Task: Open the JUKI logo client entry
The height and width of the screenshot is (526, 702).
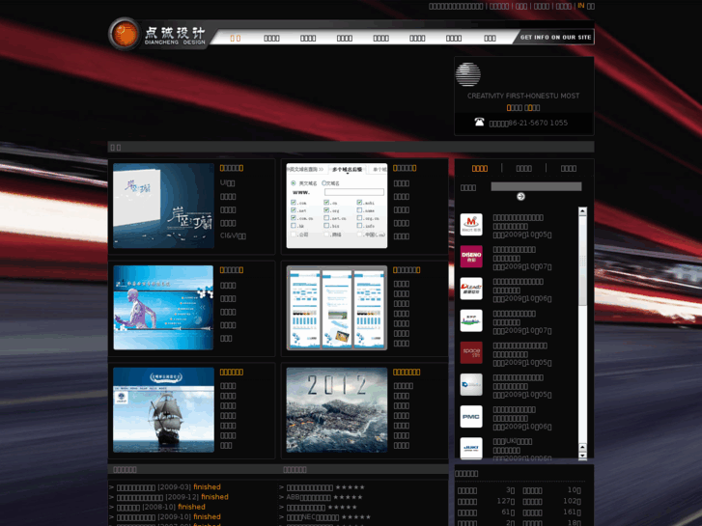Action: pyautogui.click(x=471, y=448)
